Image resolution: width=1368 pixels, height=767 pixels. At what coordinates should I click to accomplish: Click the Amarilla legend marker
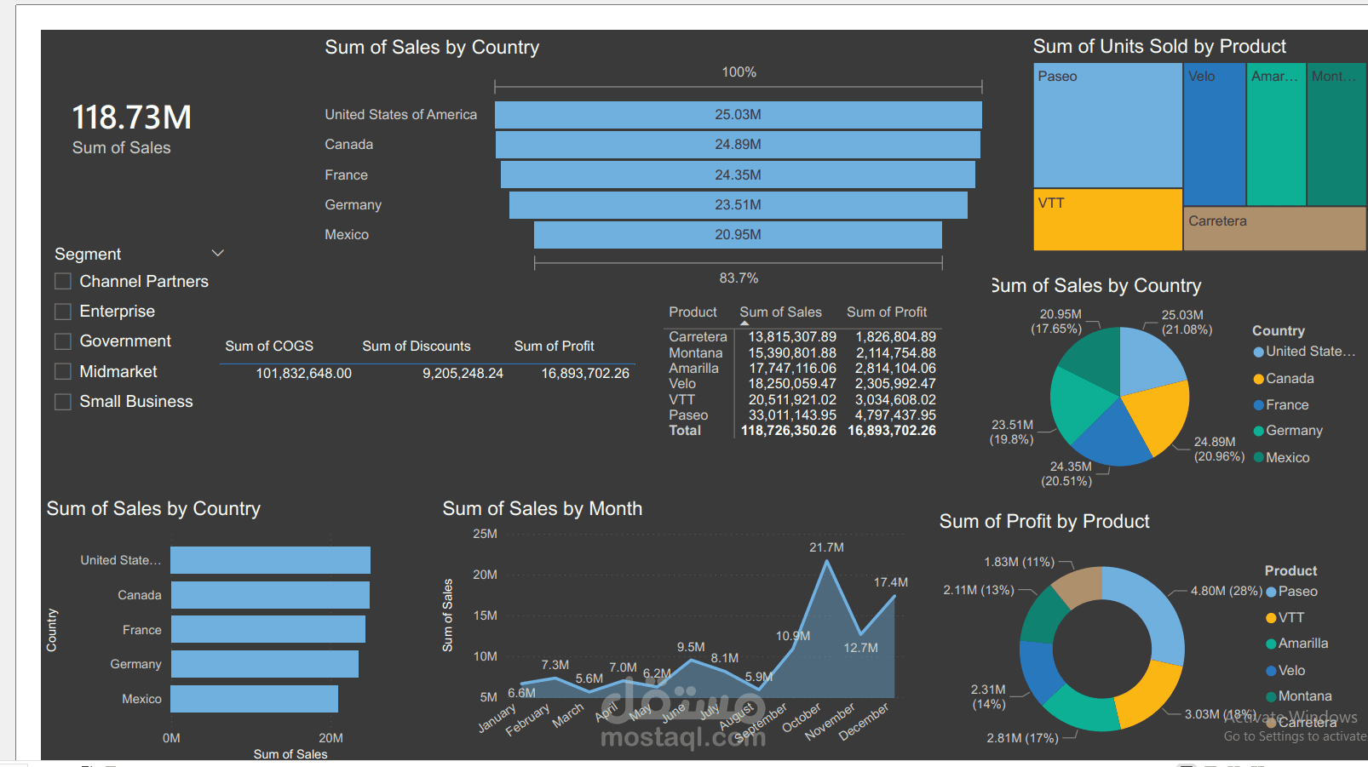(1271, 644)
